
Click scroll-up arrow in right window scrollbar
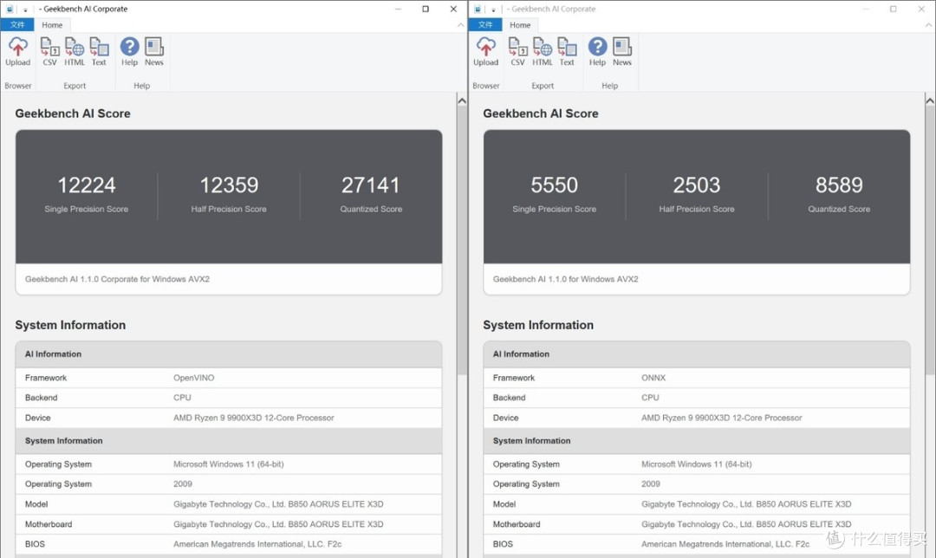930,101
